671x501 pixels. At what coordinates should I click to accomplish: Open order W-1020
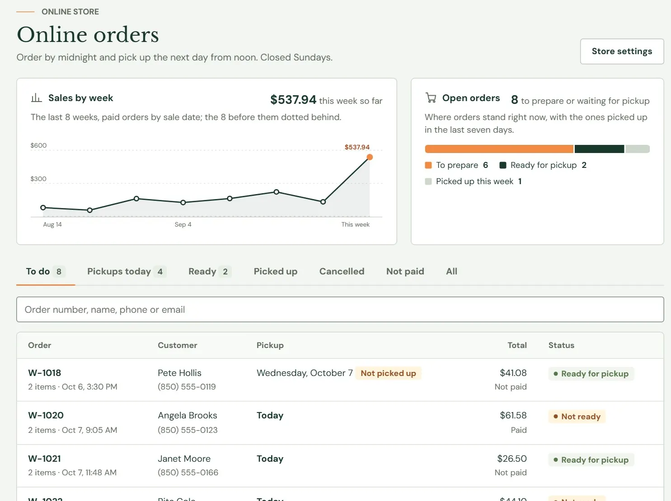(x=46, y=416)
